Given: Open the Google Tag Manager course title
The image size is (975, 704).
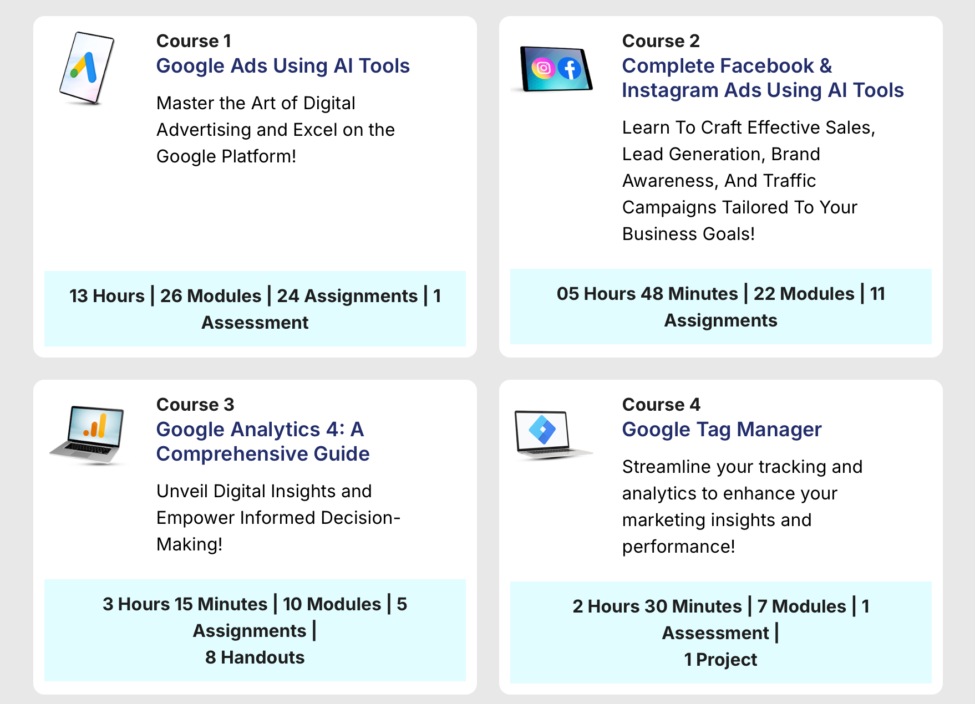Looking at the screenshot, I should coord(722,430).
